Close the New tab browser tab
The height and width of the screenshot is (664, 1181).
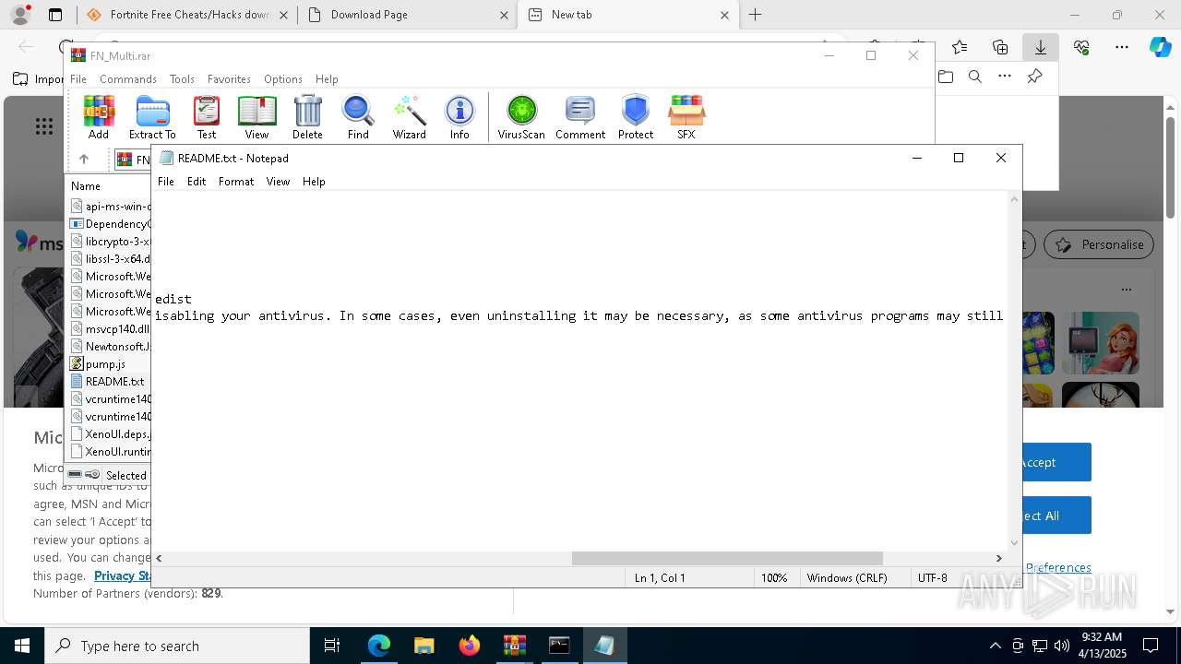pyautogui.click(x=724, y=15)
